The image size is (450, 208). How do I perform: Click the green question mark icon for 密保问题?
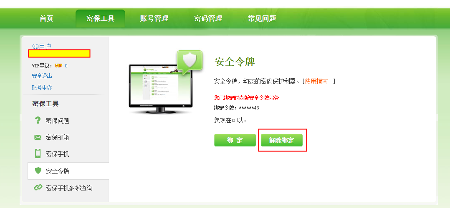(38, 121)
